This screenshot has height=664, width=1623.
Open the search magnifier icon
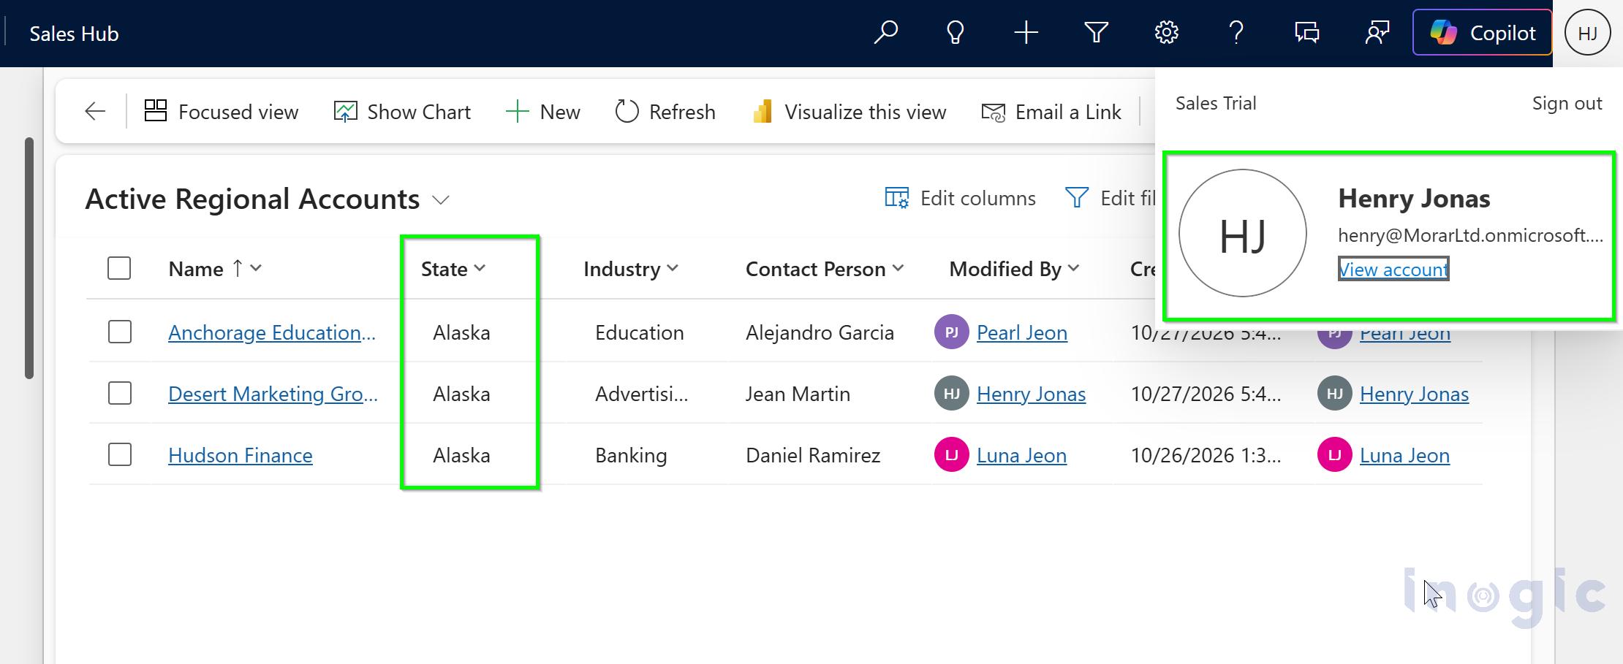885,33
